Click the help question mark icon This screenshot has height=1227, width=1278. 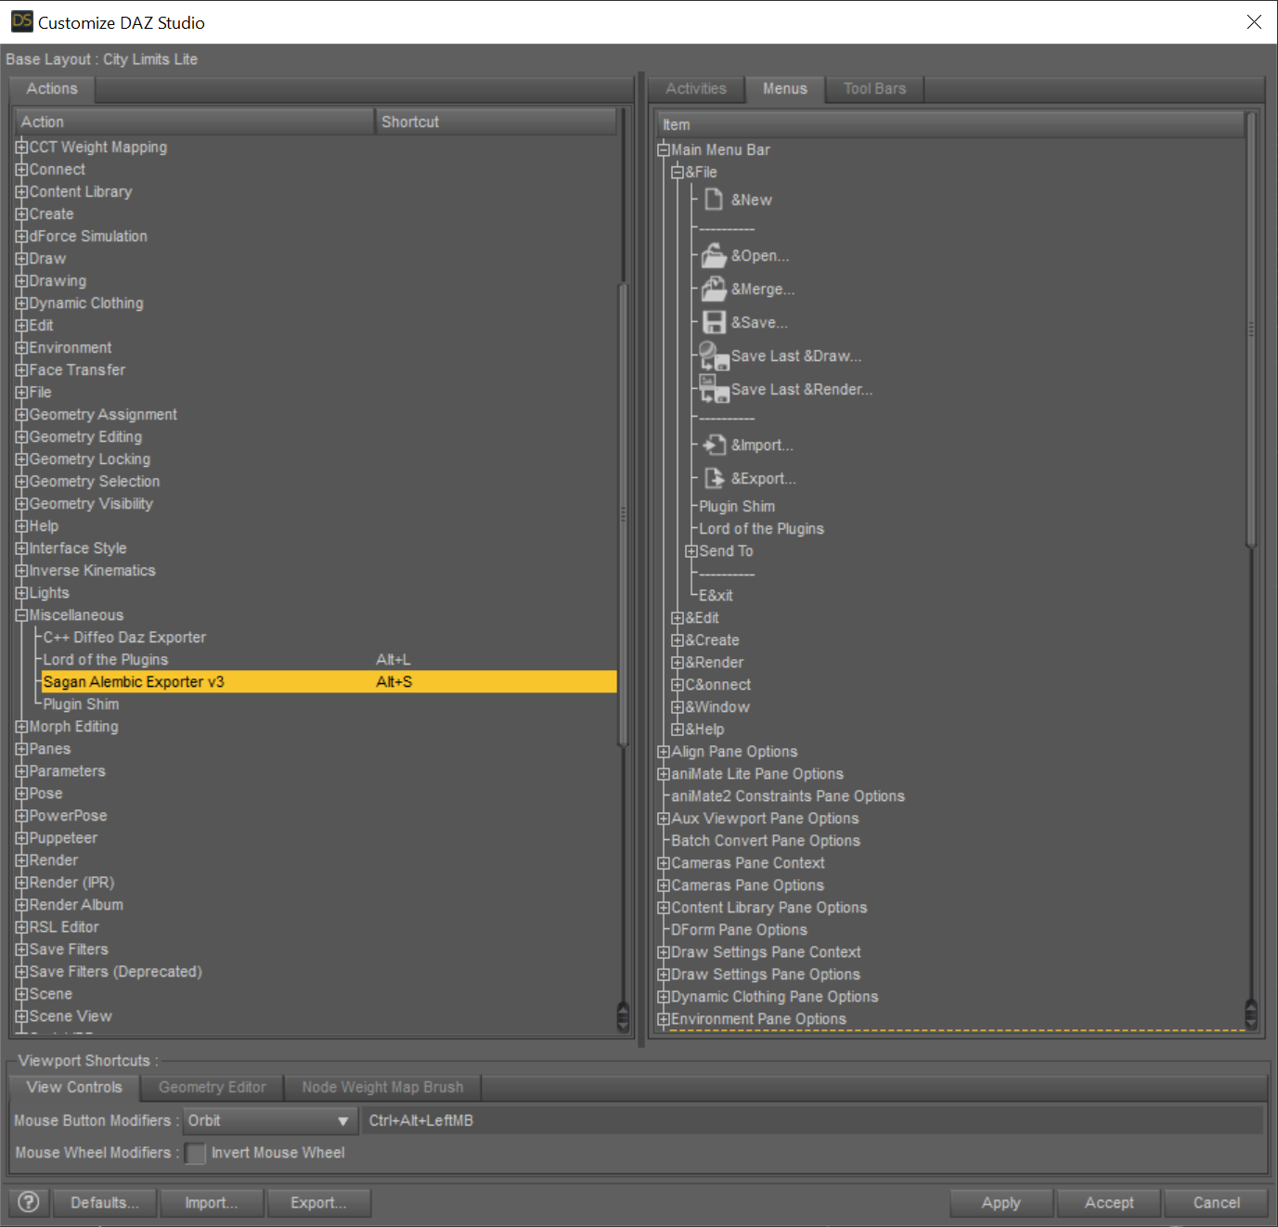(29, 1202)
